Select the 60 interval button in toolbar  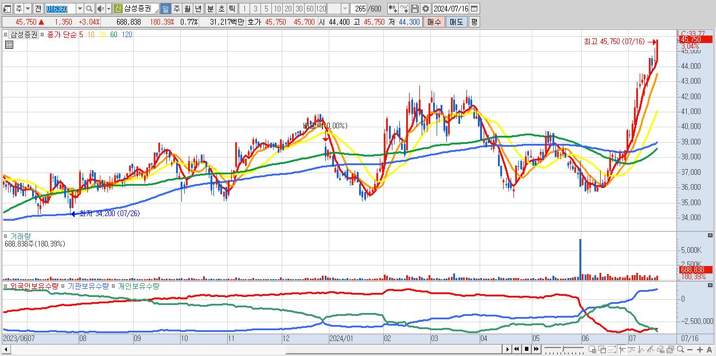coord(310,9)
